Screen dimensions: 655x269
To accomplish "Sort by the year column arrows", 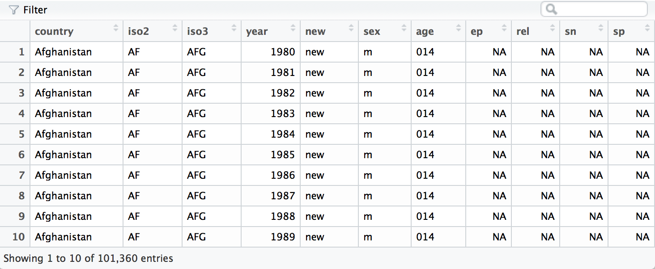I will click(293, 28).
